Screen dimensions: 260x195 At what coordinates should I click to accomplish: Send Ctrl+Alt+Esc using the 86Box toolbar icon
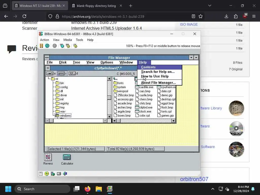[x=68, y=46]
